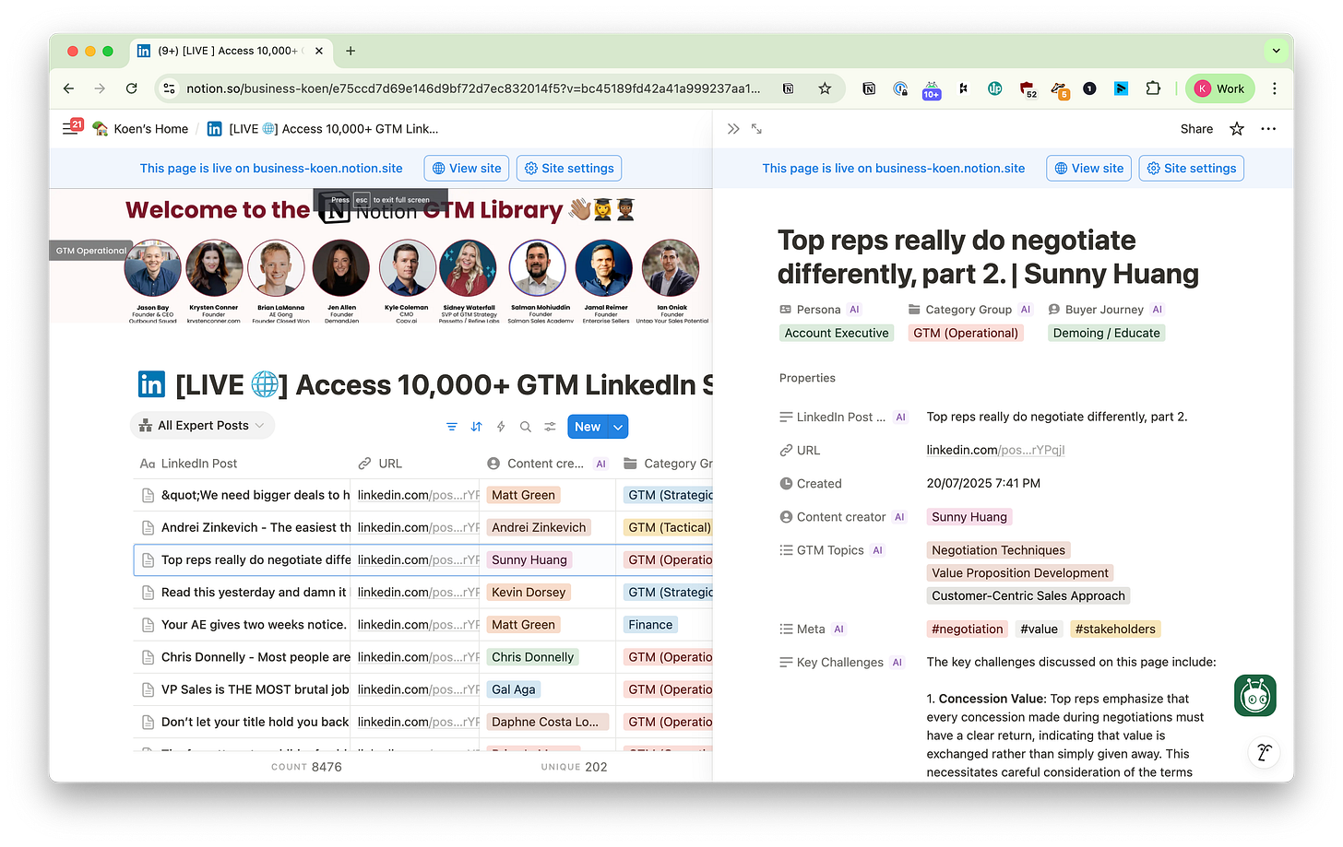Click the GTM (Operational) tag in side panel
Screen dimensions: 1343x847
[966, 333]
